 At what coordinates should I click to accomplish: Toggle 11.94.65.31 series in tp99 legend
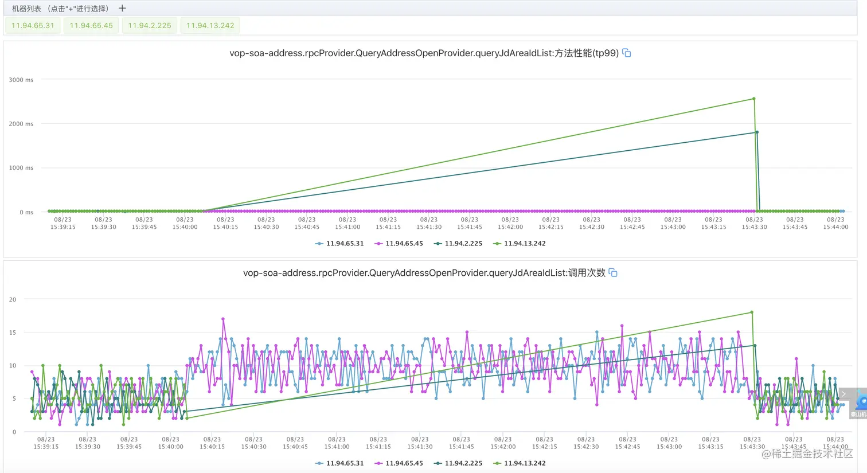(339, 244)
